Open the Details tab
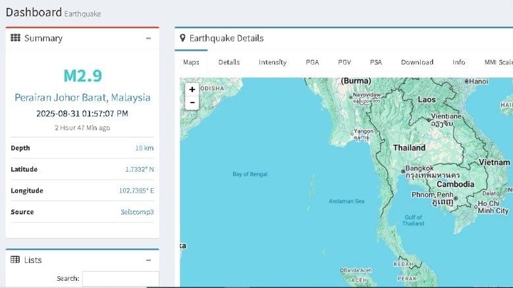This screenshot has height=288, width=513. click(229, 62)
